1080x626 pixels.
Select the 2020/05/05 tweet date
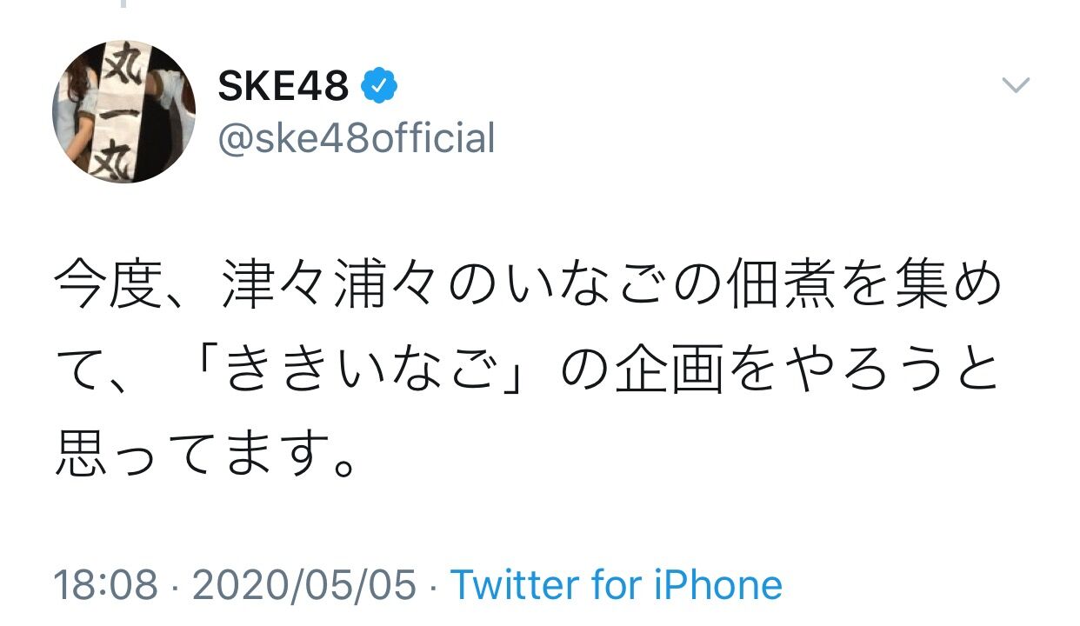click(304, 584)
